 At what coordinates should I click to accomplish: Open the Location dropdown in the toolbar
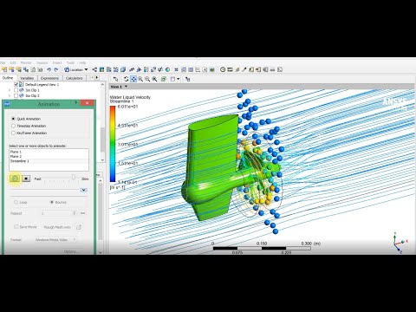click(x=76, y=69)
